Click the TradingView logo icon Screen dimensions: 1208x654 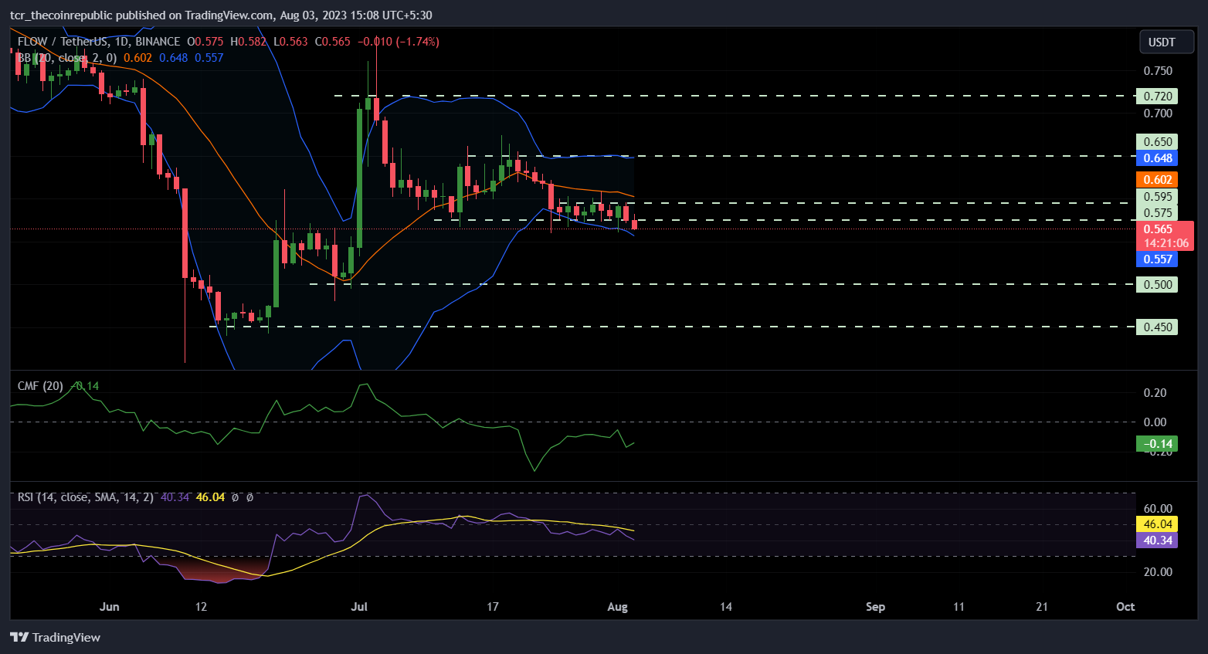coord(19,637)
